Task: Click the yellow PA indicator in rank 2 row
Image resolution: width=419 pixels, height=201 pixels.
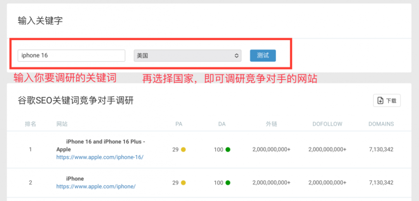Action: [x=183, y=183]
